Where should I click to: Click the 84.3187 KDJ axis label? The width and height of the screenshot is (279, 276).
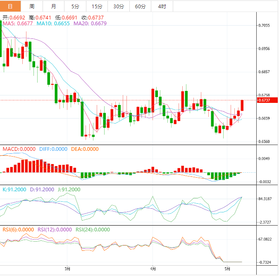coord(265,199)
